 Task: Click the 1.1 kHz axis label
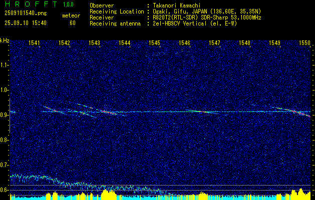[x=4, y=65]
